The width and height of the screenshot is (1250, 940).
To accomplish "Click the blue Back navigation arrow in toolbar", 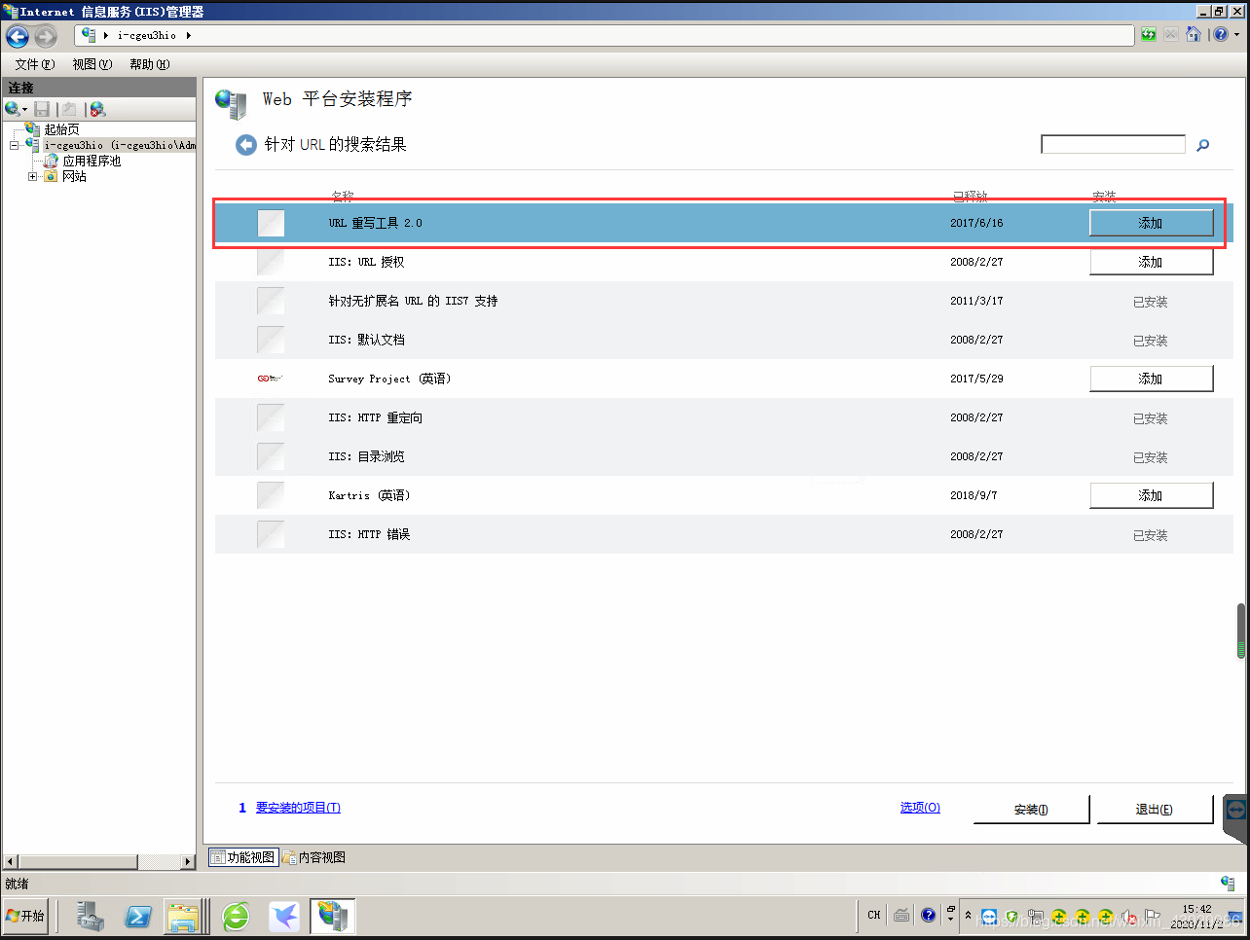I will [x=18, y=36].
